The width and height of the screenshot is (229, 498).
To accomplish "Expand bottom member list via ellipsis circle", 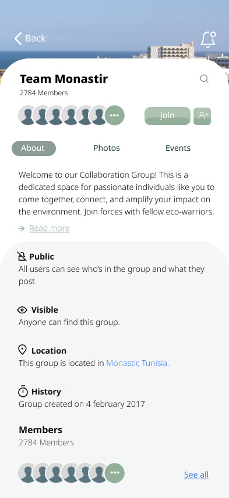I will pos(114,473).
